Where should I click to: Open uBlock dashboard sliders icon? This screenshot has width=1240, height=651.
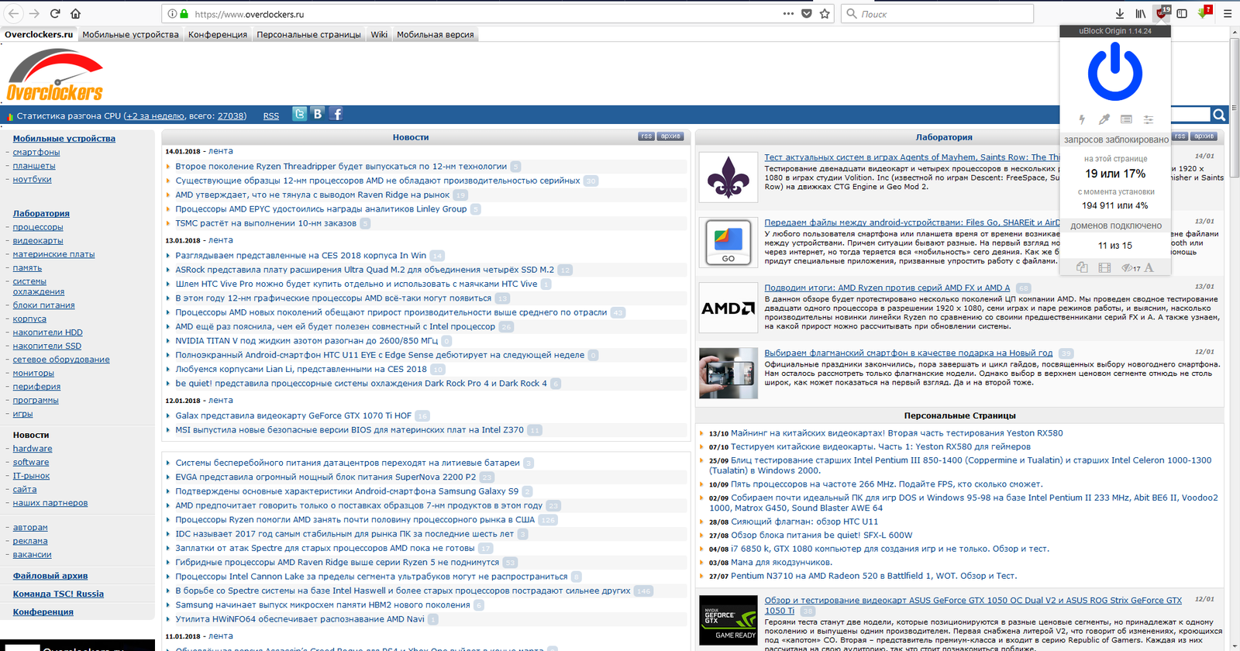(1149, 119)
